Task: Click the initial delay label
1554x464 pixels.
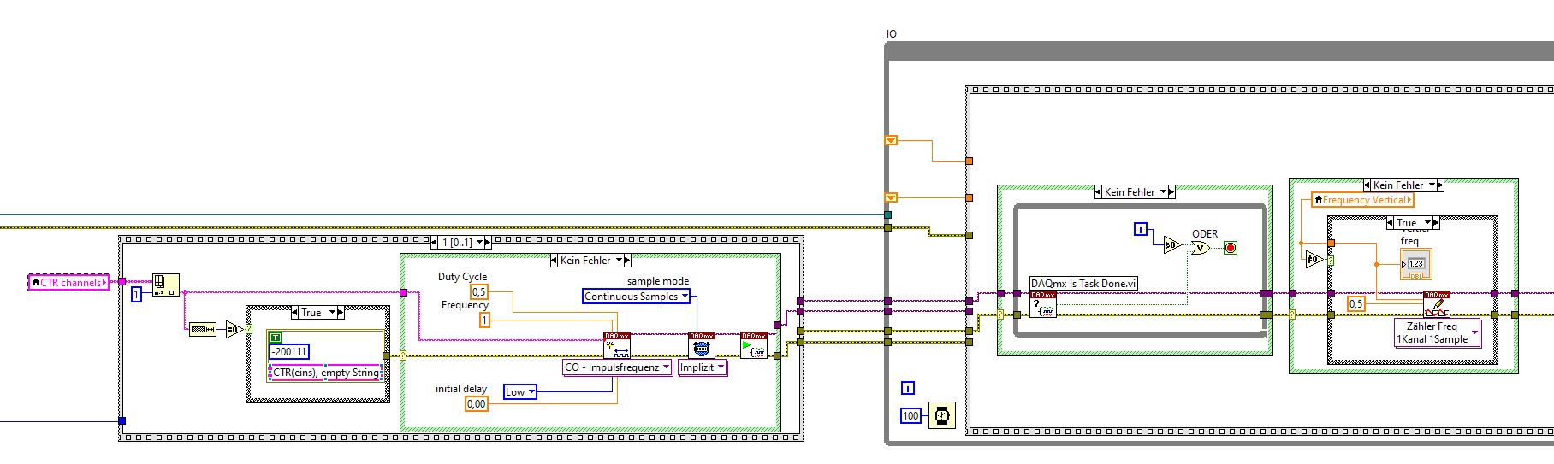Action: (461, 389)
